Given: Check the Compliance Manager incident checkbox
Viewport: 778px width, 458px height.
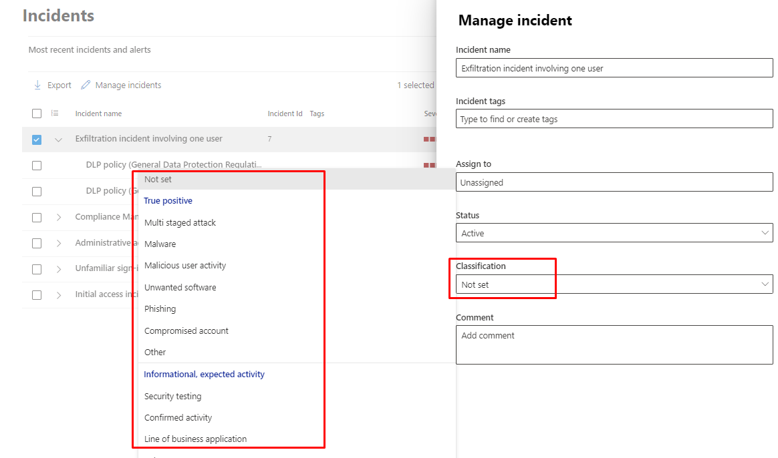Looking at the screenshot, I should [x=37, y=218].
